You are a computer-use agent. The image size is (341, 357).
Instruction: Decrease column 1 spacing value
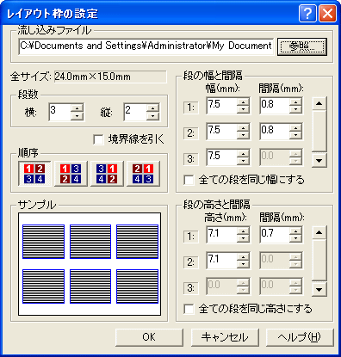pos(295,110)
